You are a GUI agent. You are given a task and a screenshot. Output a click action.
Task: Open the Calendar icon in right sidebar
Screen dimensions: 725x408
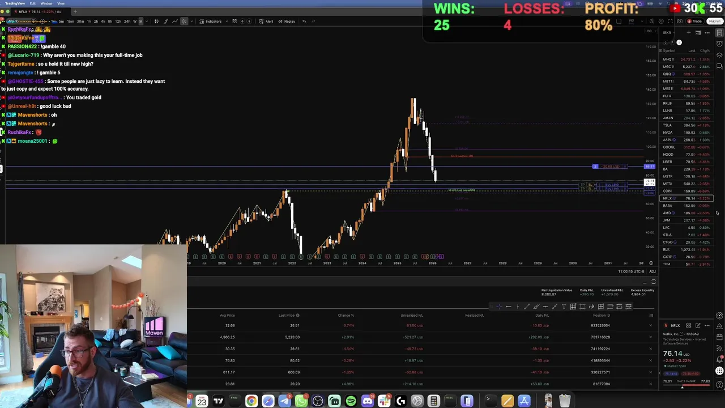coord(719,337)
